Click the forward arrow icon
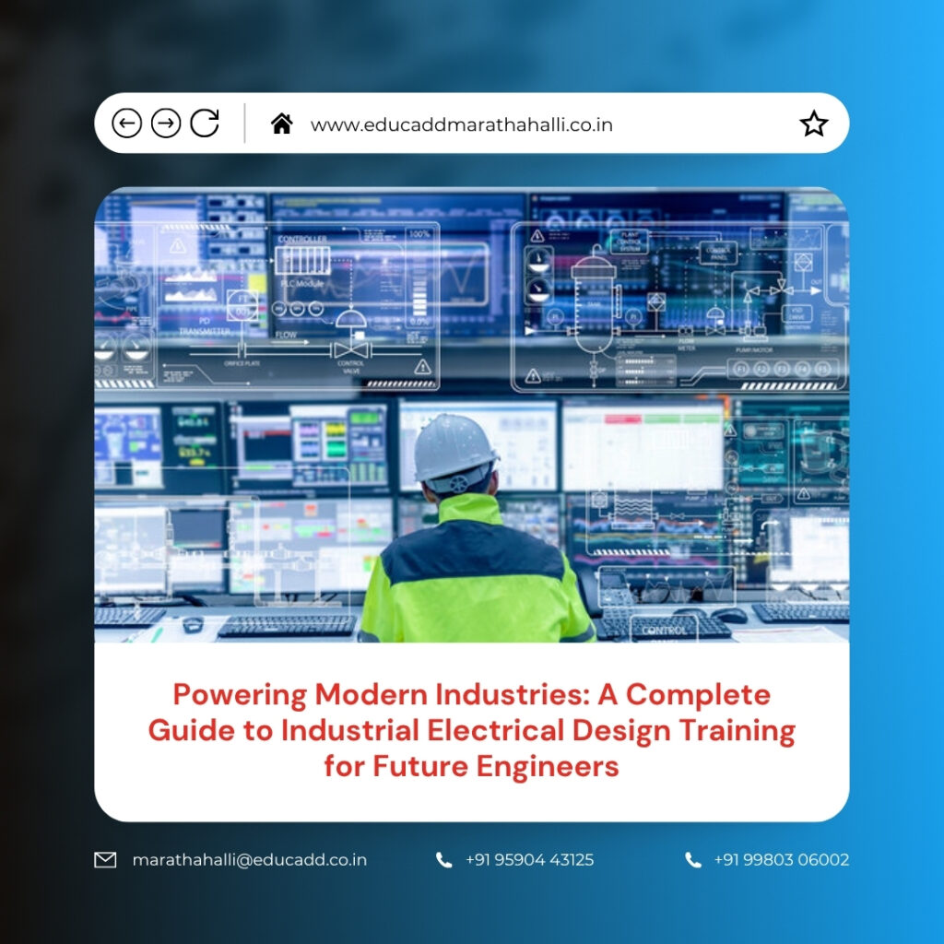Viewport: 944px width, 944px height. 166,124
